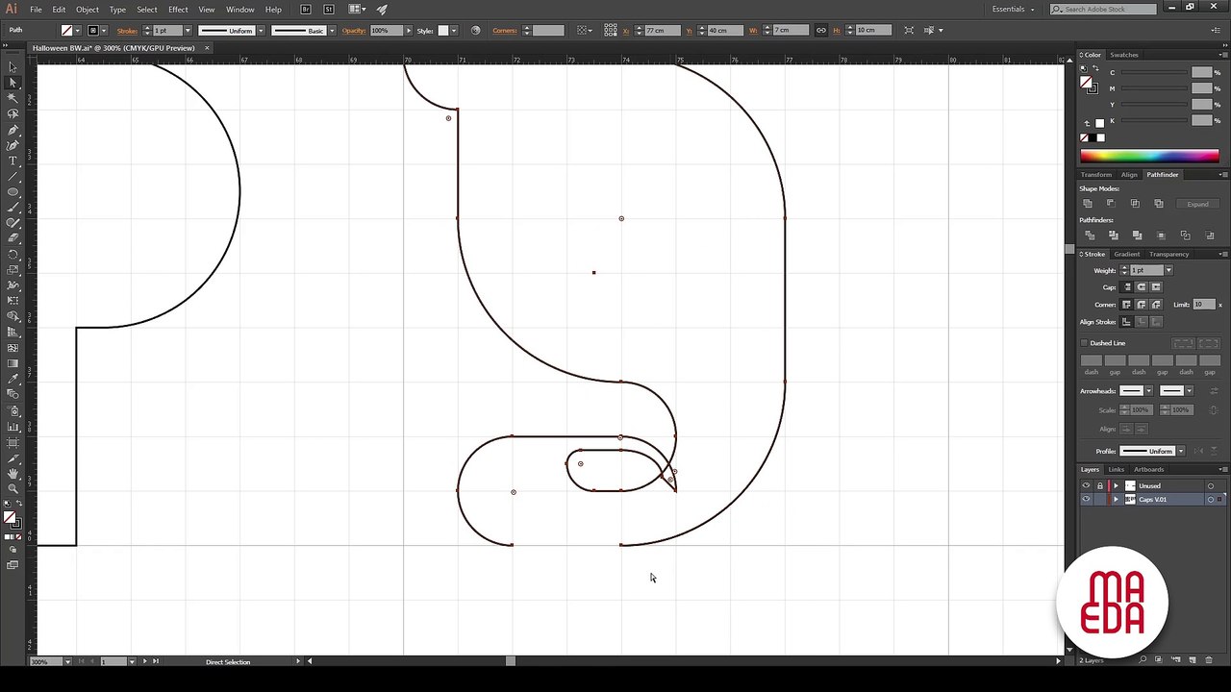Click the Opacity label link
The image size is (1231, 692).
354,30
